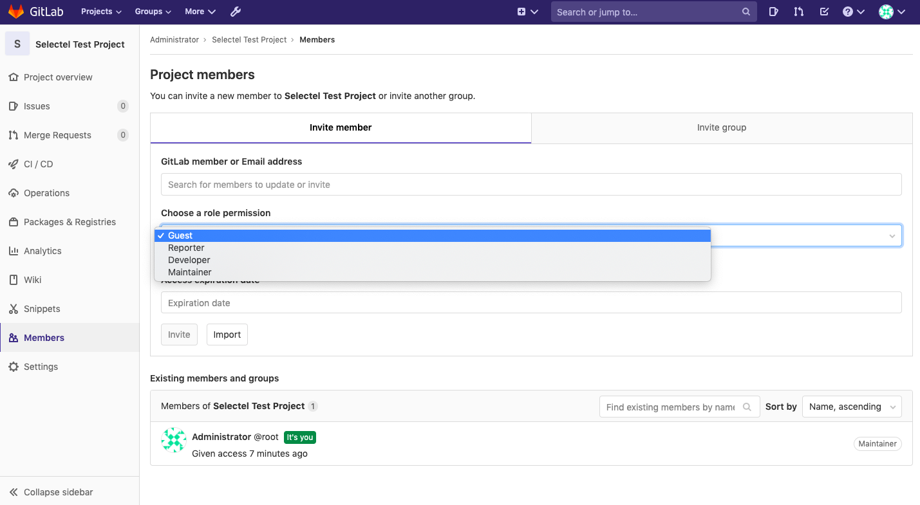Screen dimensions: 920x505
Task: Open the Sort by Name, ascending dropdown
Action: coord(851,407)
